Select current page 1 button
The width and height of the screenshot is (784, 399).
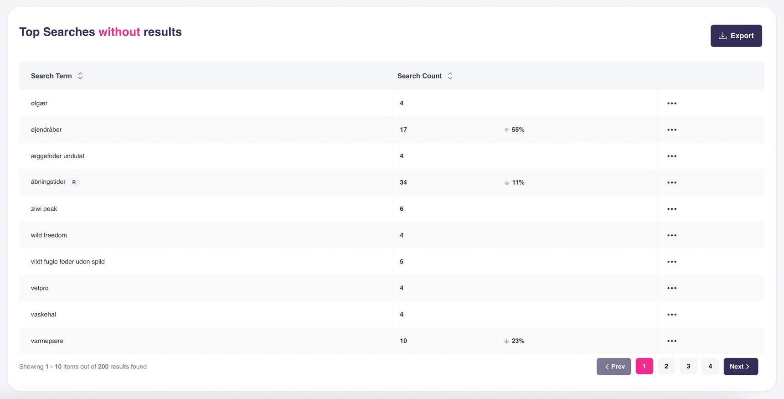[644, 367]
